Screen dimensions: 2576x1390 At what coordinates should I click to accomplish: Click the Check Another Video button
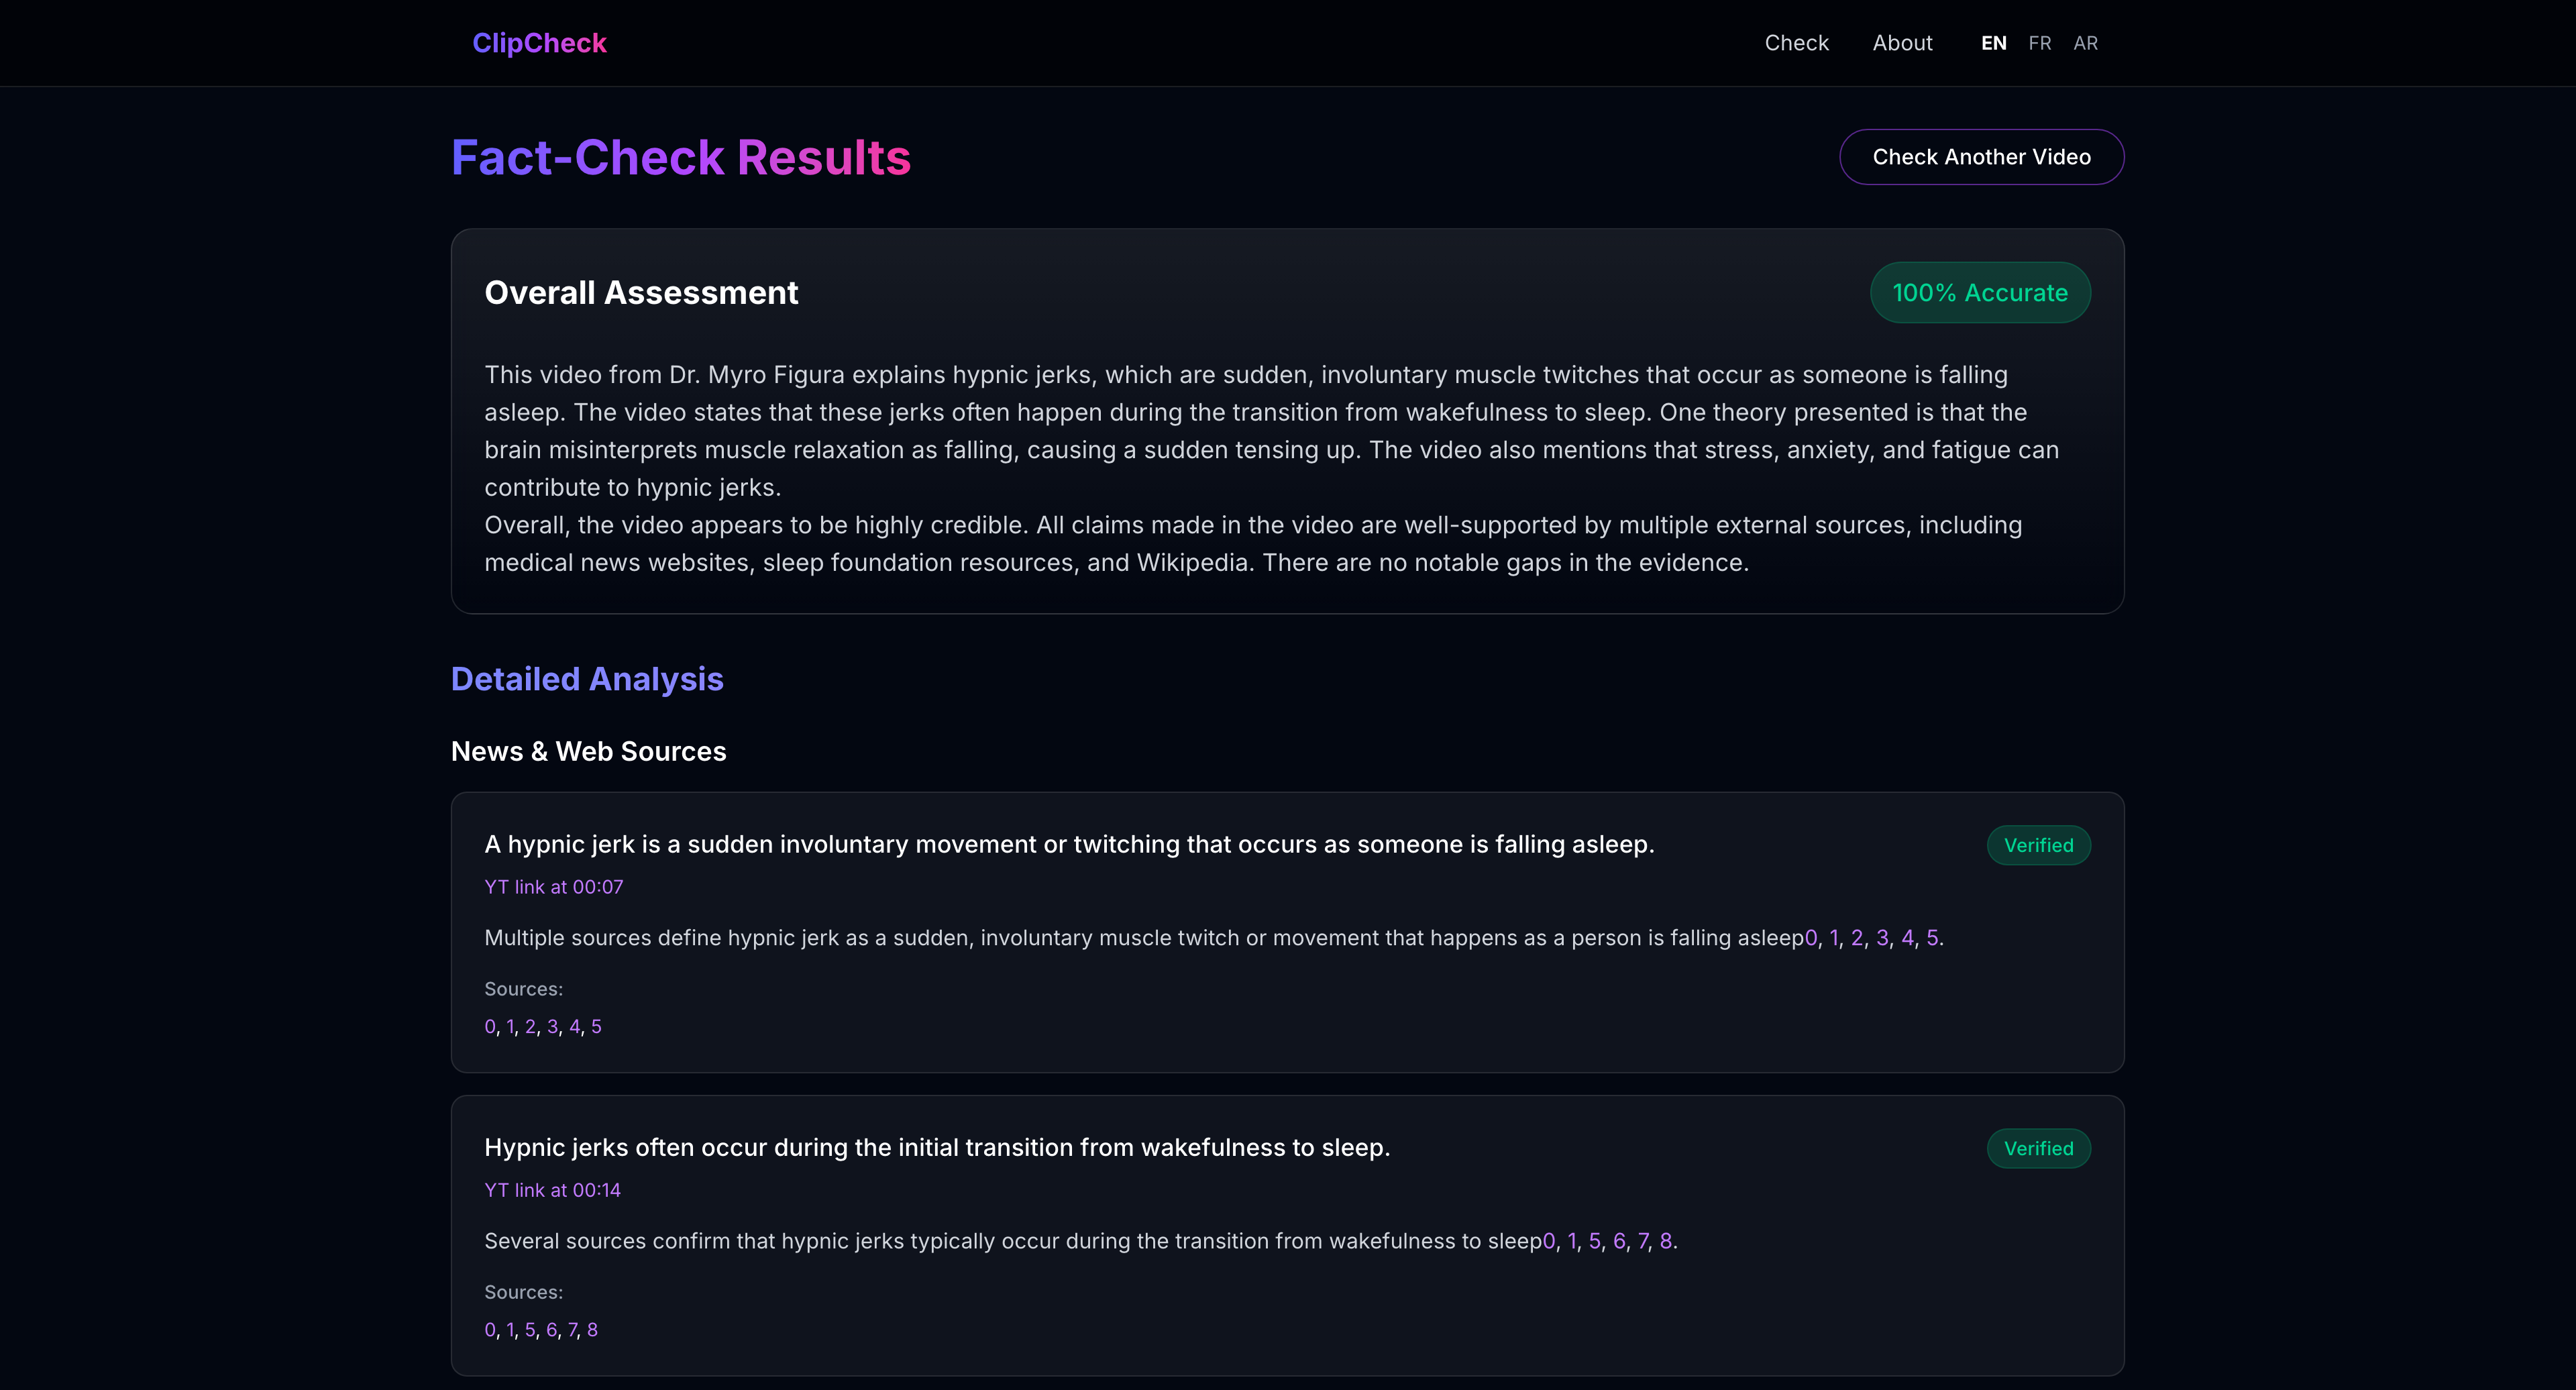(1981, 157)
